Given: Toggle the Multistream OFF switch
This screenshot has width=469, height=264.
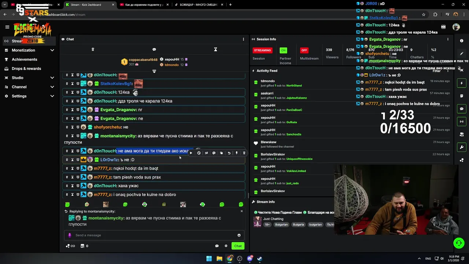Looking at the screenshot, I should (304, 50).
